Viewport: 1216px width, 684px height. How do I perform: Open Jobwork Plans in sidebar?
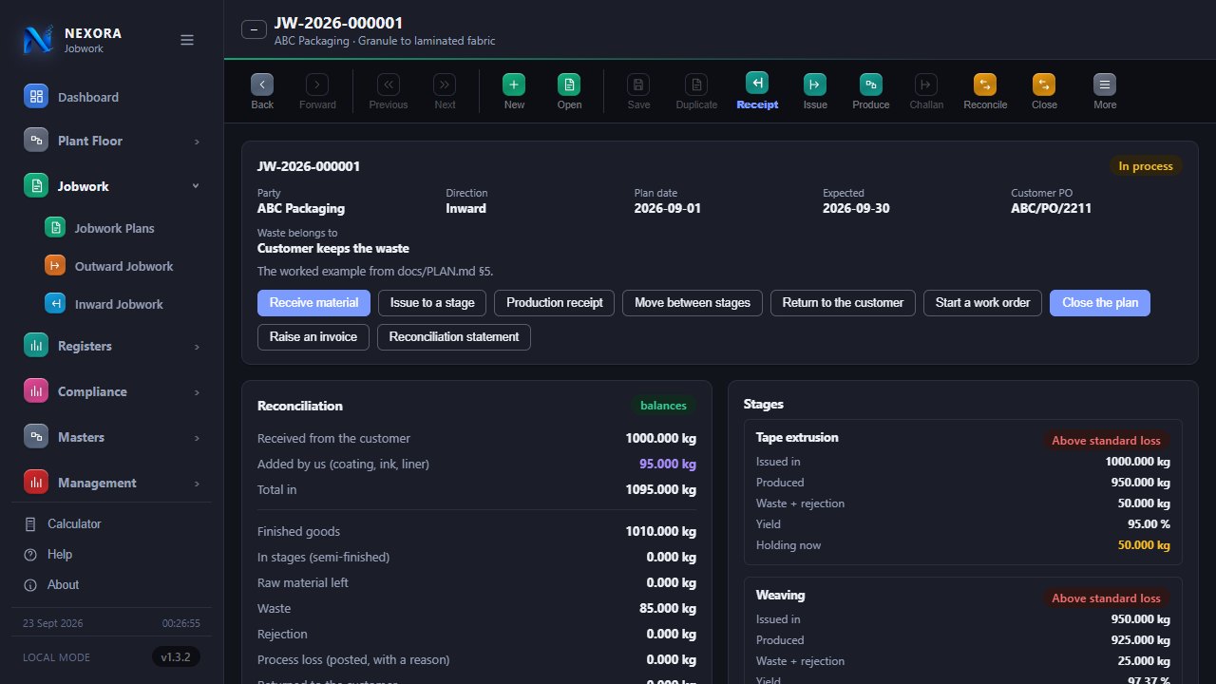coord(112,228)
